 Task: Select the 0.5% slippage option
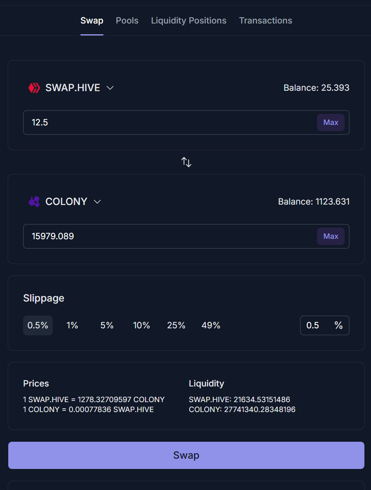point(38,325)
